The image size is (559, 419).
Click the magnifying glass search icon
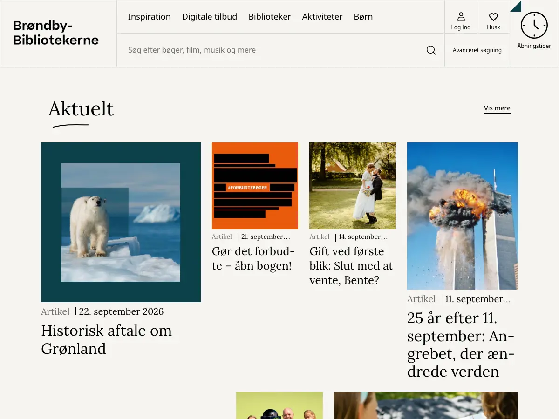tap(431, 50)
